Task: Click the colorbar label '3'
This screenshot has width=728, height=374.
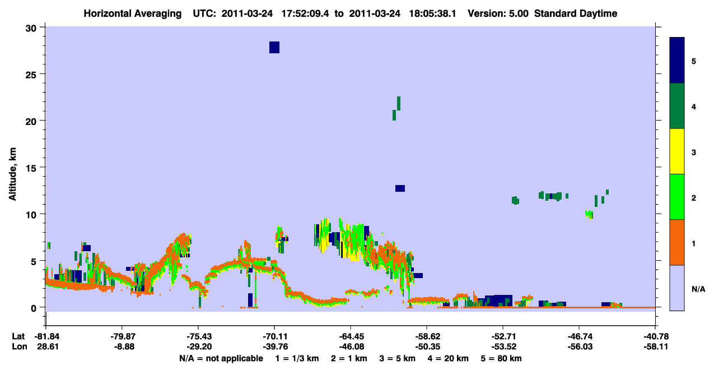Action: coord(694,152)
